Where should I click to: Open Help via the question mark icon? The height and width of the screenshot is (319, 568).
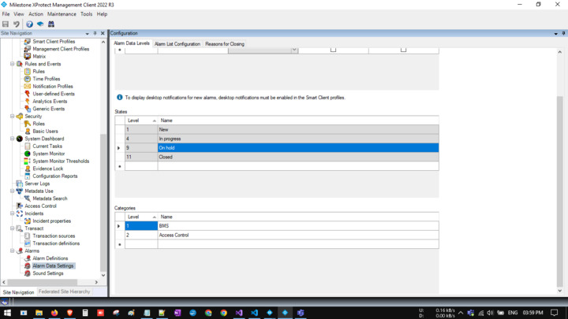click(29, 24)
